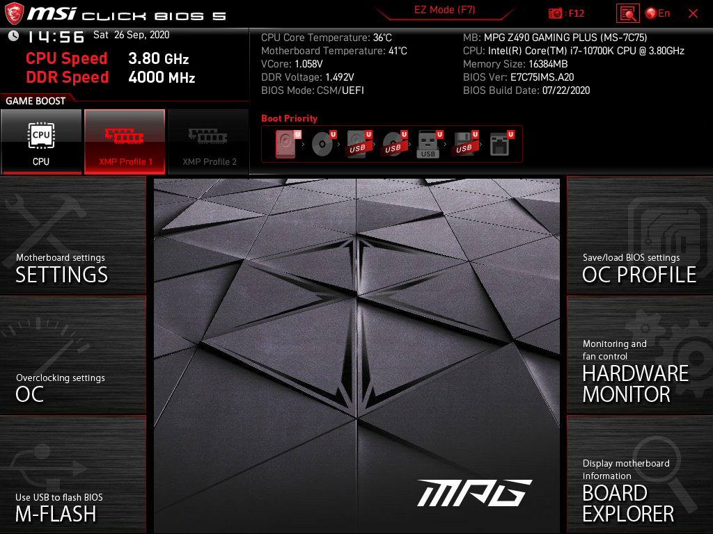Click the Intel Core i7-10700K CPU text

tap(574, 51)
